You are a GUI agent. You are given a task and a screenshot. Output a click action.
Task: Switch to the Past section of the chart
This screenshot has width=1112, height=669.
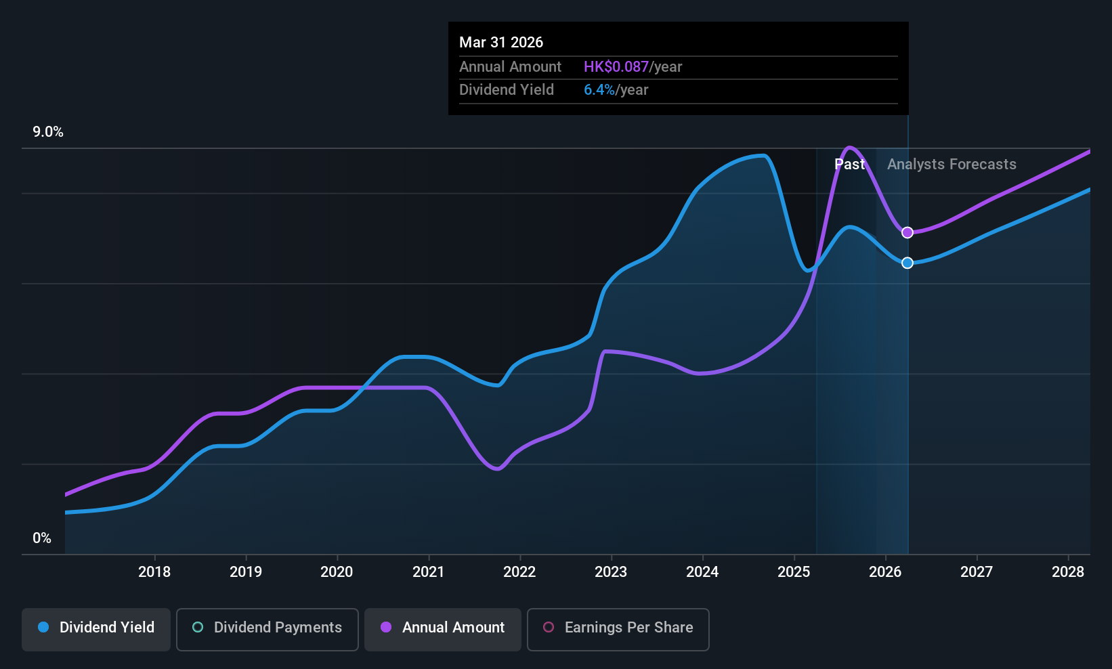[x=850, y=164]
